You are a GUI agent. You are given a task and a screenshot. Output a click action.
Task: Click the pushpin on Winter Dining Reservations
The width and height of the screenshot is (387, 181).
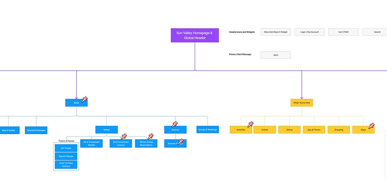(150, 136)
